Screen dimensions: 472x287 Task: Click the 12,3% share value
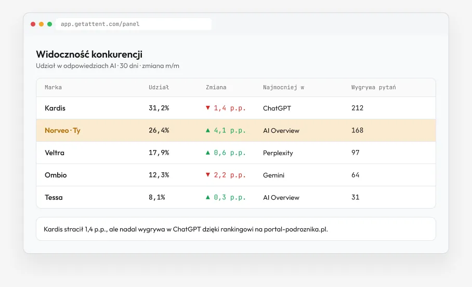[159, 175]
